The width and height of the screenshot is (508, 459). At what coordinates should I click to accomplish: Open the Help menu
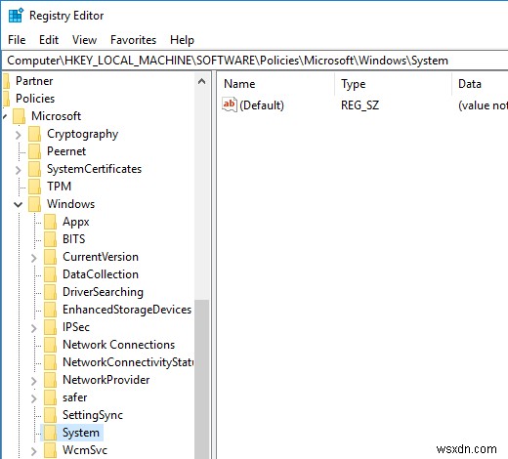182,40
